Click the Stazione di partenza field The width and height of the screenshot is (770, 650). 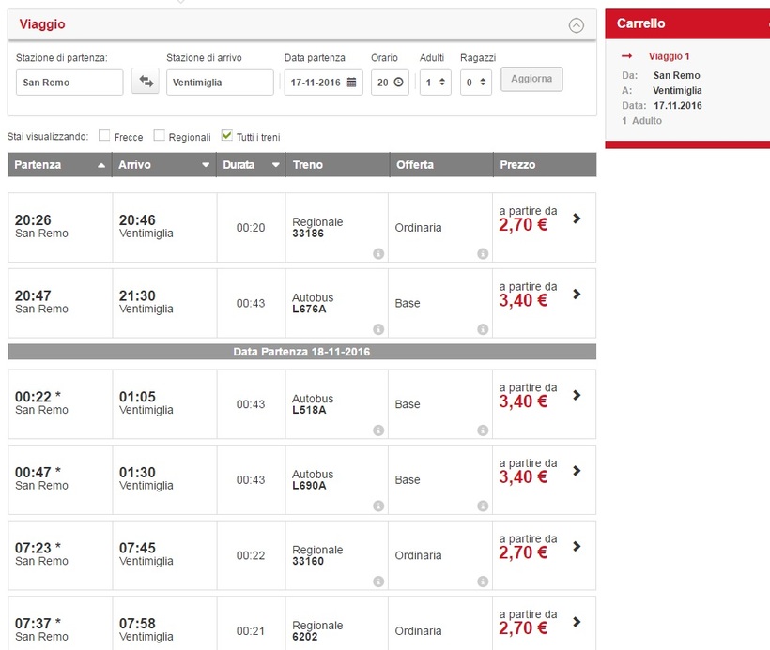click(69, 83)
